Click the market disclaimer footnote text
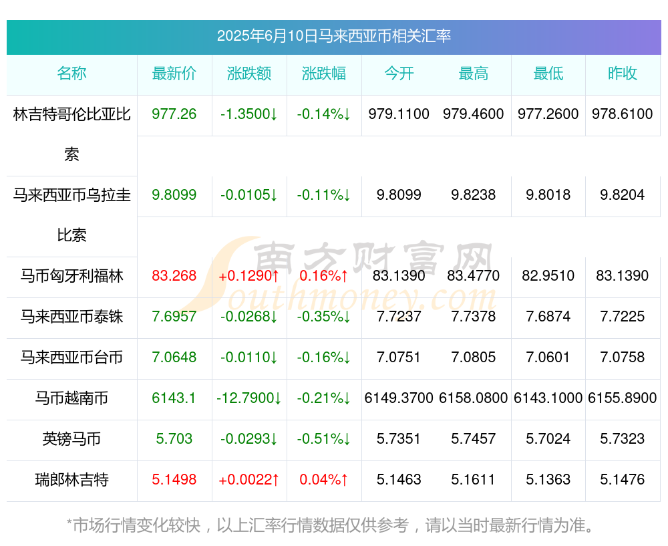668x546 pixels. tap(330, 525)
